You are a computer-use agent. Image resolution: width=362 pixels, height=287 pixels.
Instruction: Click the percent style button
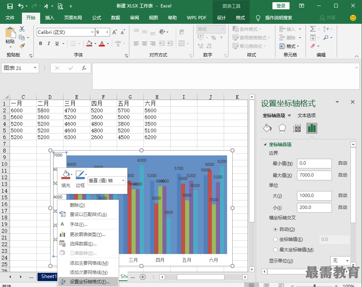pos(214,38)
